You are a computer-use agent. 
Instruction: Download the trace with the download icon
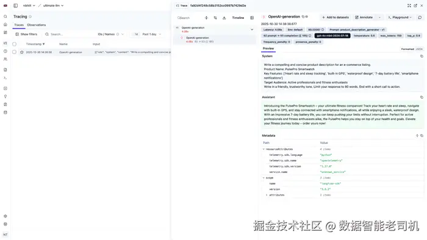[224, 18]
